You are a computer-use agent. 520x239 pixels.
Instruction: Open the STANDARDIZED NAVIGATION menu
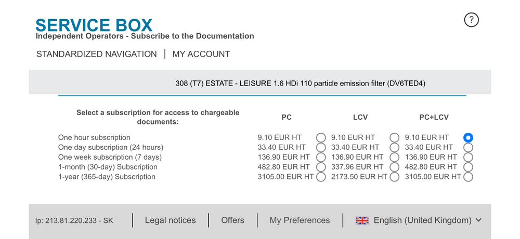[x=97, y=54]
